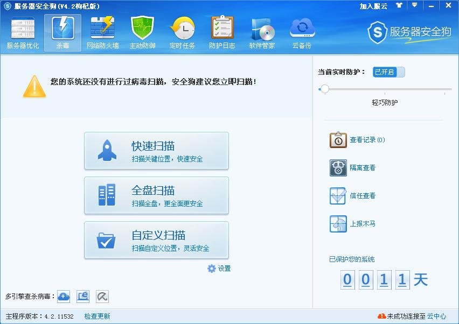The height and width of the screenshot is (324, 459).
Task: Click the checked folder icon in 自定义扫描
Action: [106, 241]
